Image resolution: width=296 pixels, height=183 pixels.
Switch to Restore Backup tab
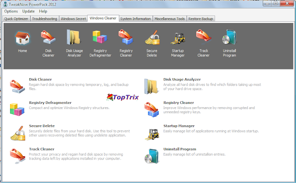pos(200,18)
